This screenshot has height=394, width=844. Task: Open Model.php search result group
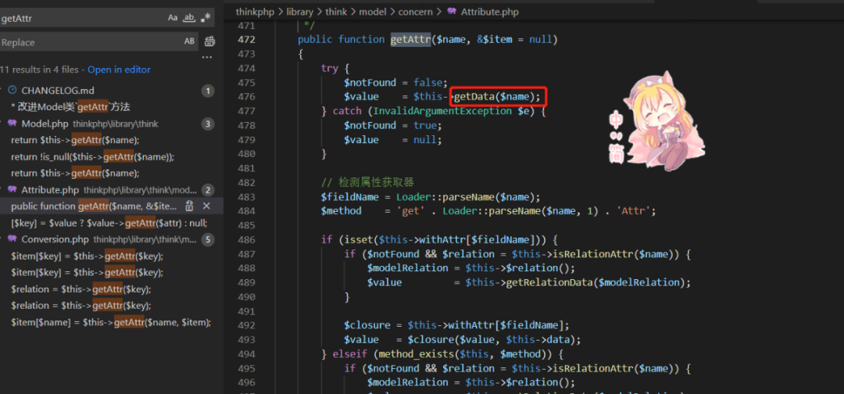coord(45,124)
